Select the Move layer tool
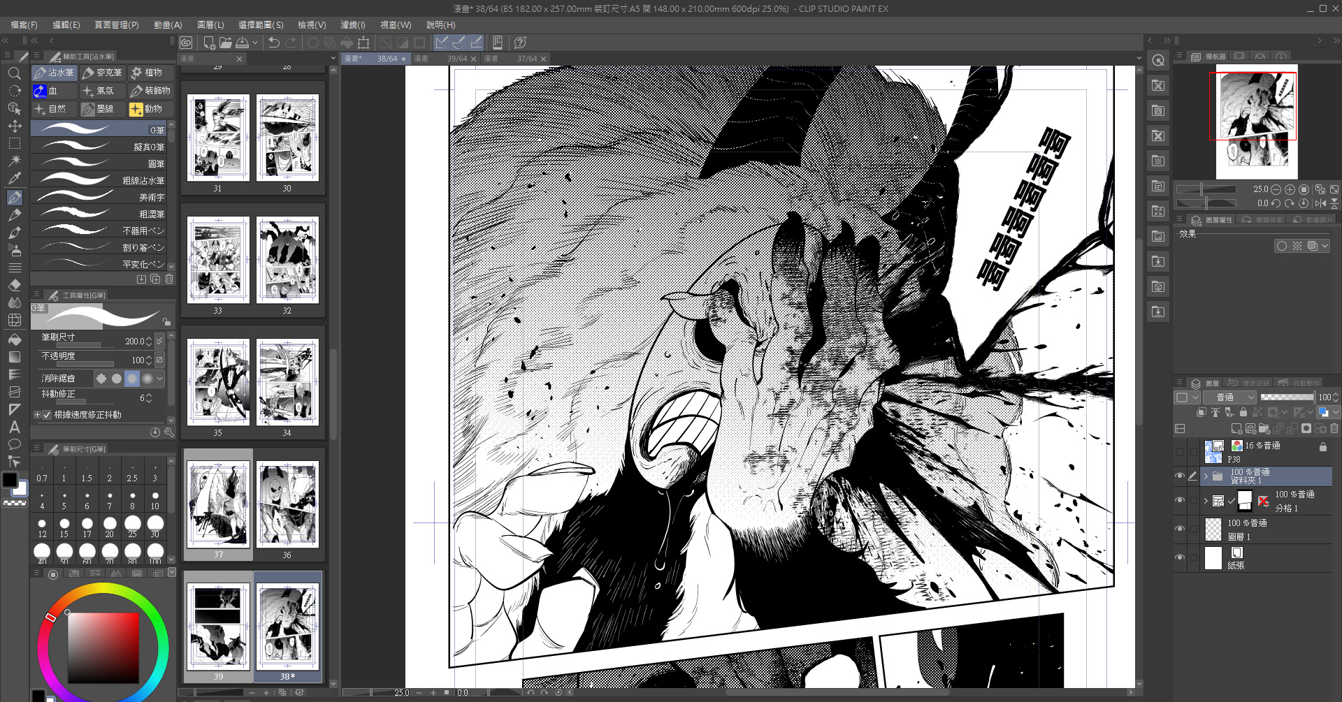The image size is (1342, 702). (14, 126)
